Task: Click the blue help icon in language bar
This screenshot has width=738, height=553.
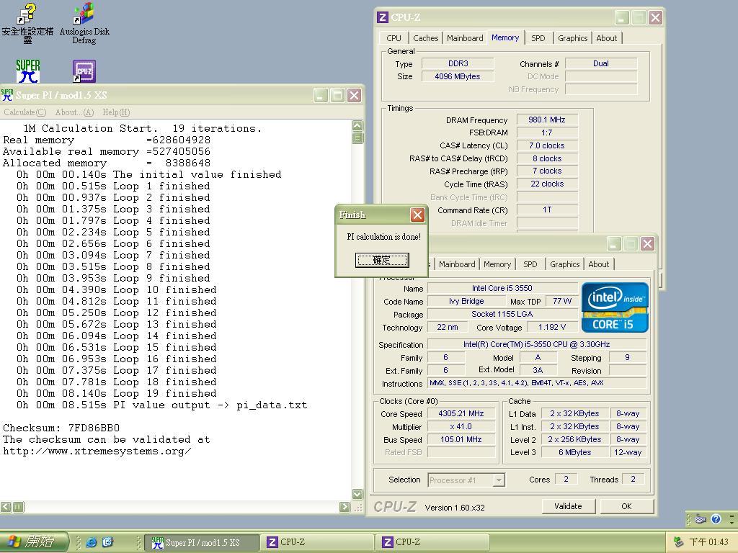Action: tap(716, 519)
